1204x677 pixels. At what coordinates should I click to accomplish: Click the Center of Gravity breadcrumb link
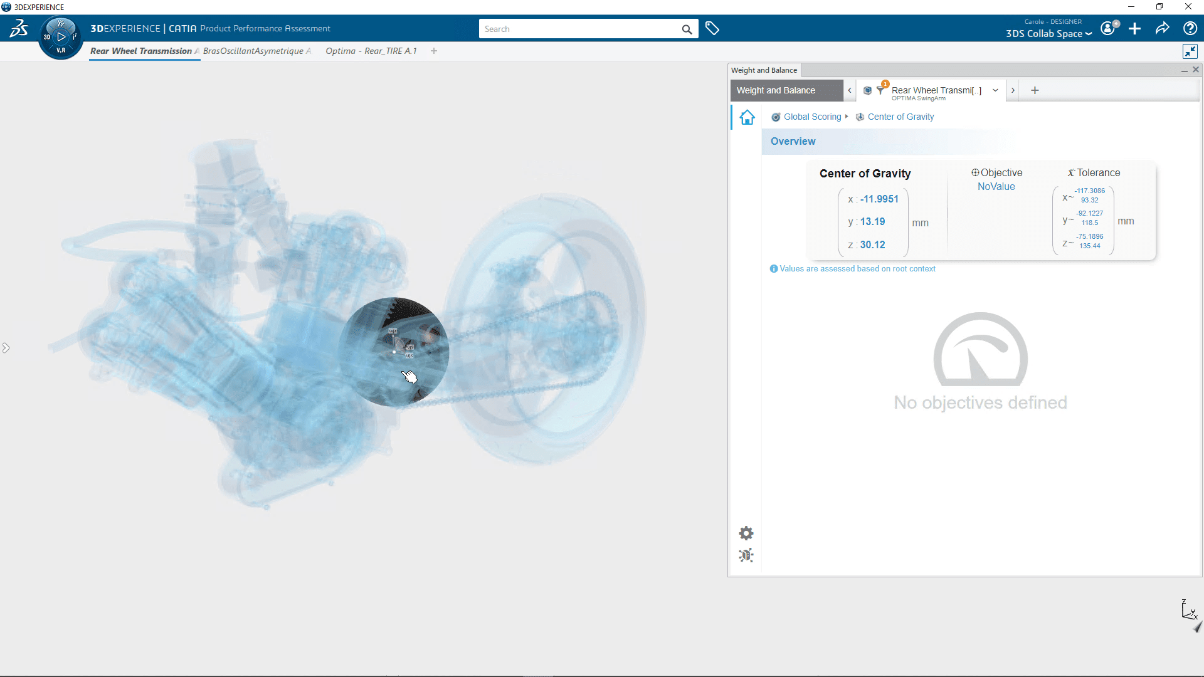point(900,117)
